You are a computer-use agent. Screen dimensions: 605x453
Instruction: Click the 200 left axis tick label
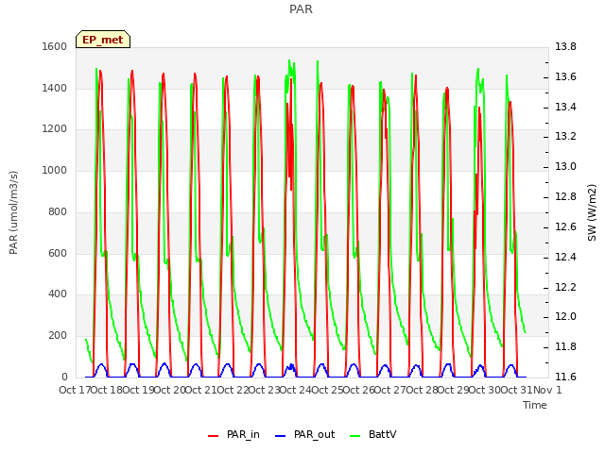58,336
